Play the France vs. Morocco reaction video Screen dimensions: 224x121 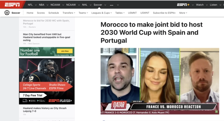pyautogui.click(x=160, y=81)
